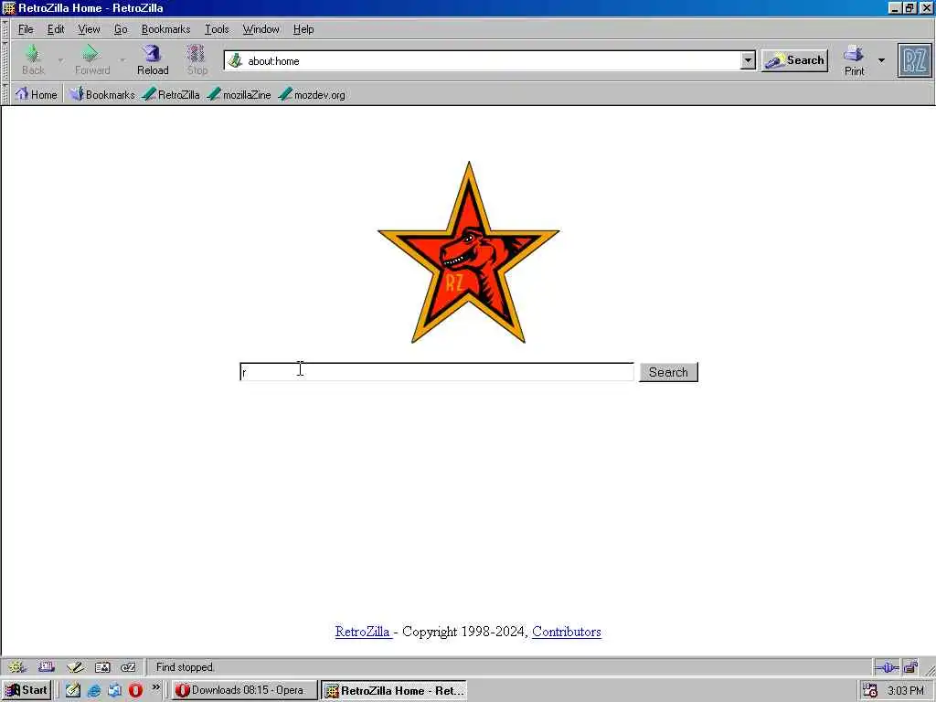Open the Bookmarks folder on personal toolbar
Image resolution: width=936 pixels, height=702 pixels.
tap(102, 94)
